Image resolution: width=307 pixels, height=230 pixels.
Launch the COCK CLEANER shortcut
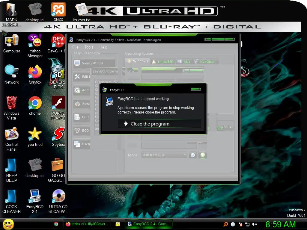point(11,202)
